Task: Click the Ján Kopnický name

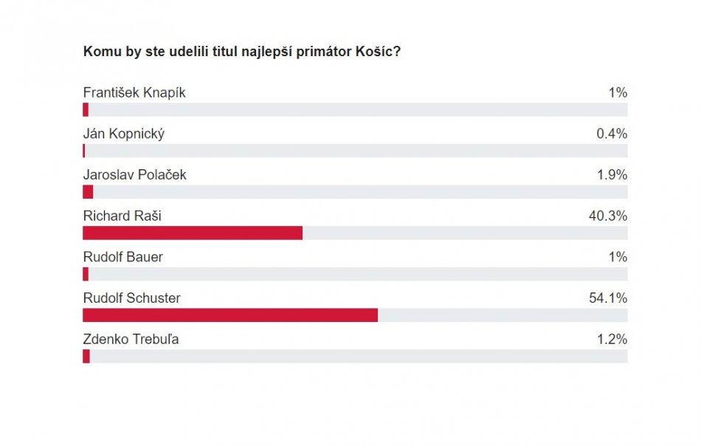Action: tap(123, 134)
